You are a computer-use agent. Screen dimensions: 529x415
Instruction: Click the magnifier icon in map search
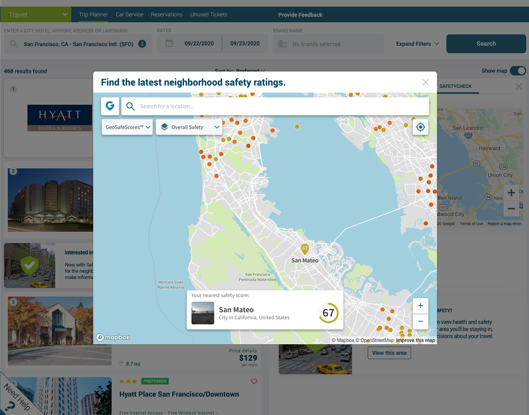(x=130, y=106)
